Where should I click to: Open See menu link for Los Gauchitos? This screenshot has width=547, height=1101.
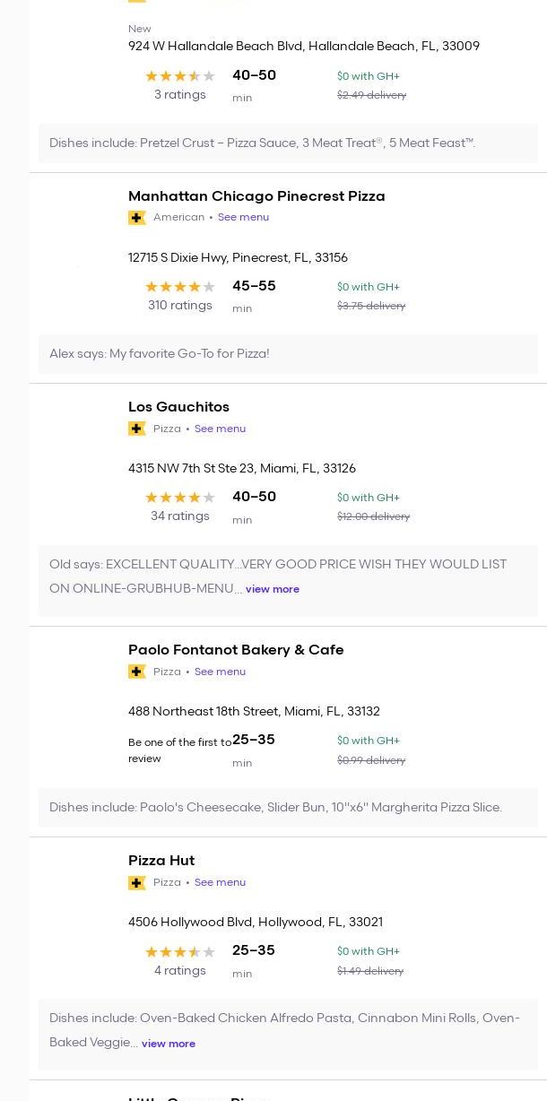coord(220,429)
